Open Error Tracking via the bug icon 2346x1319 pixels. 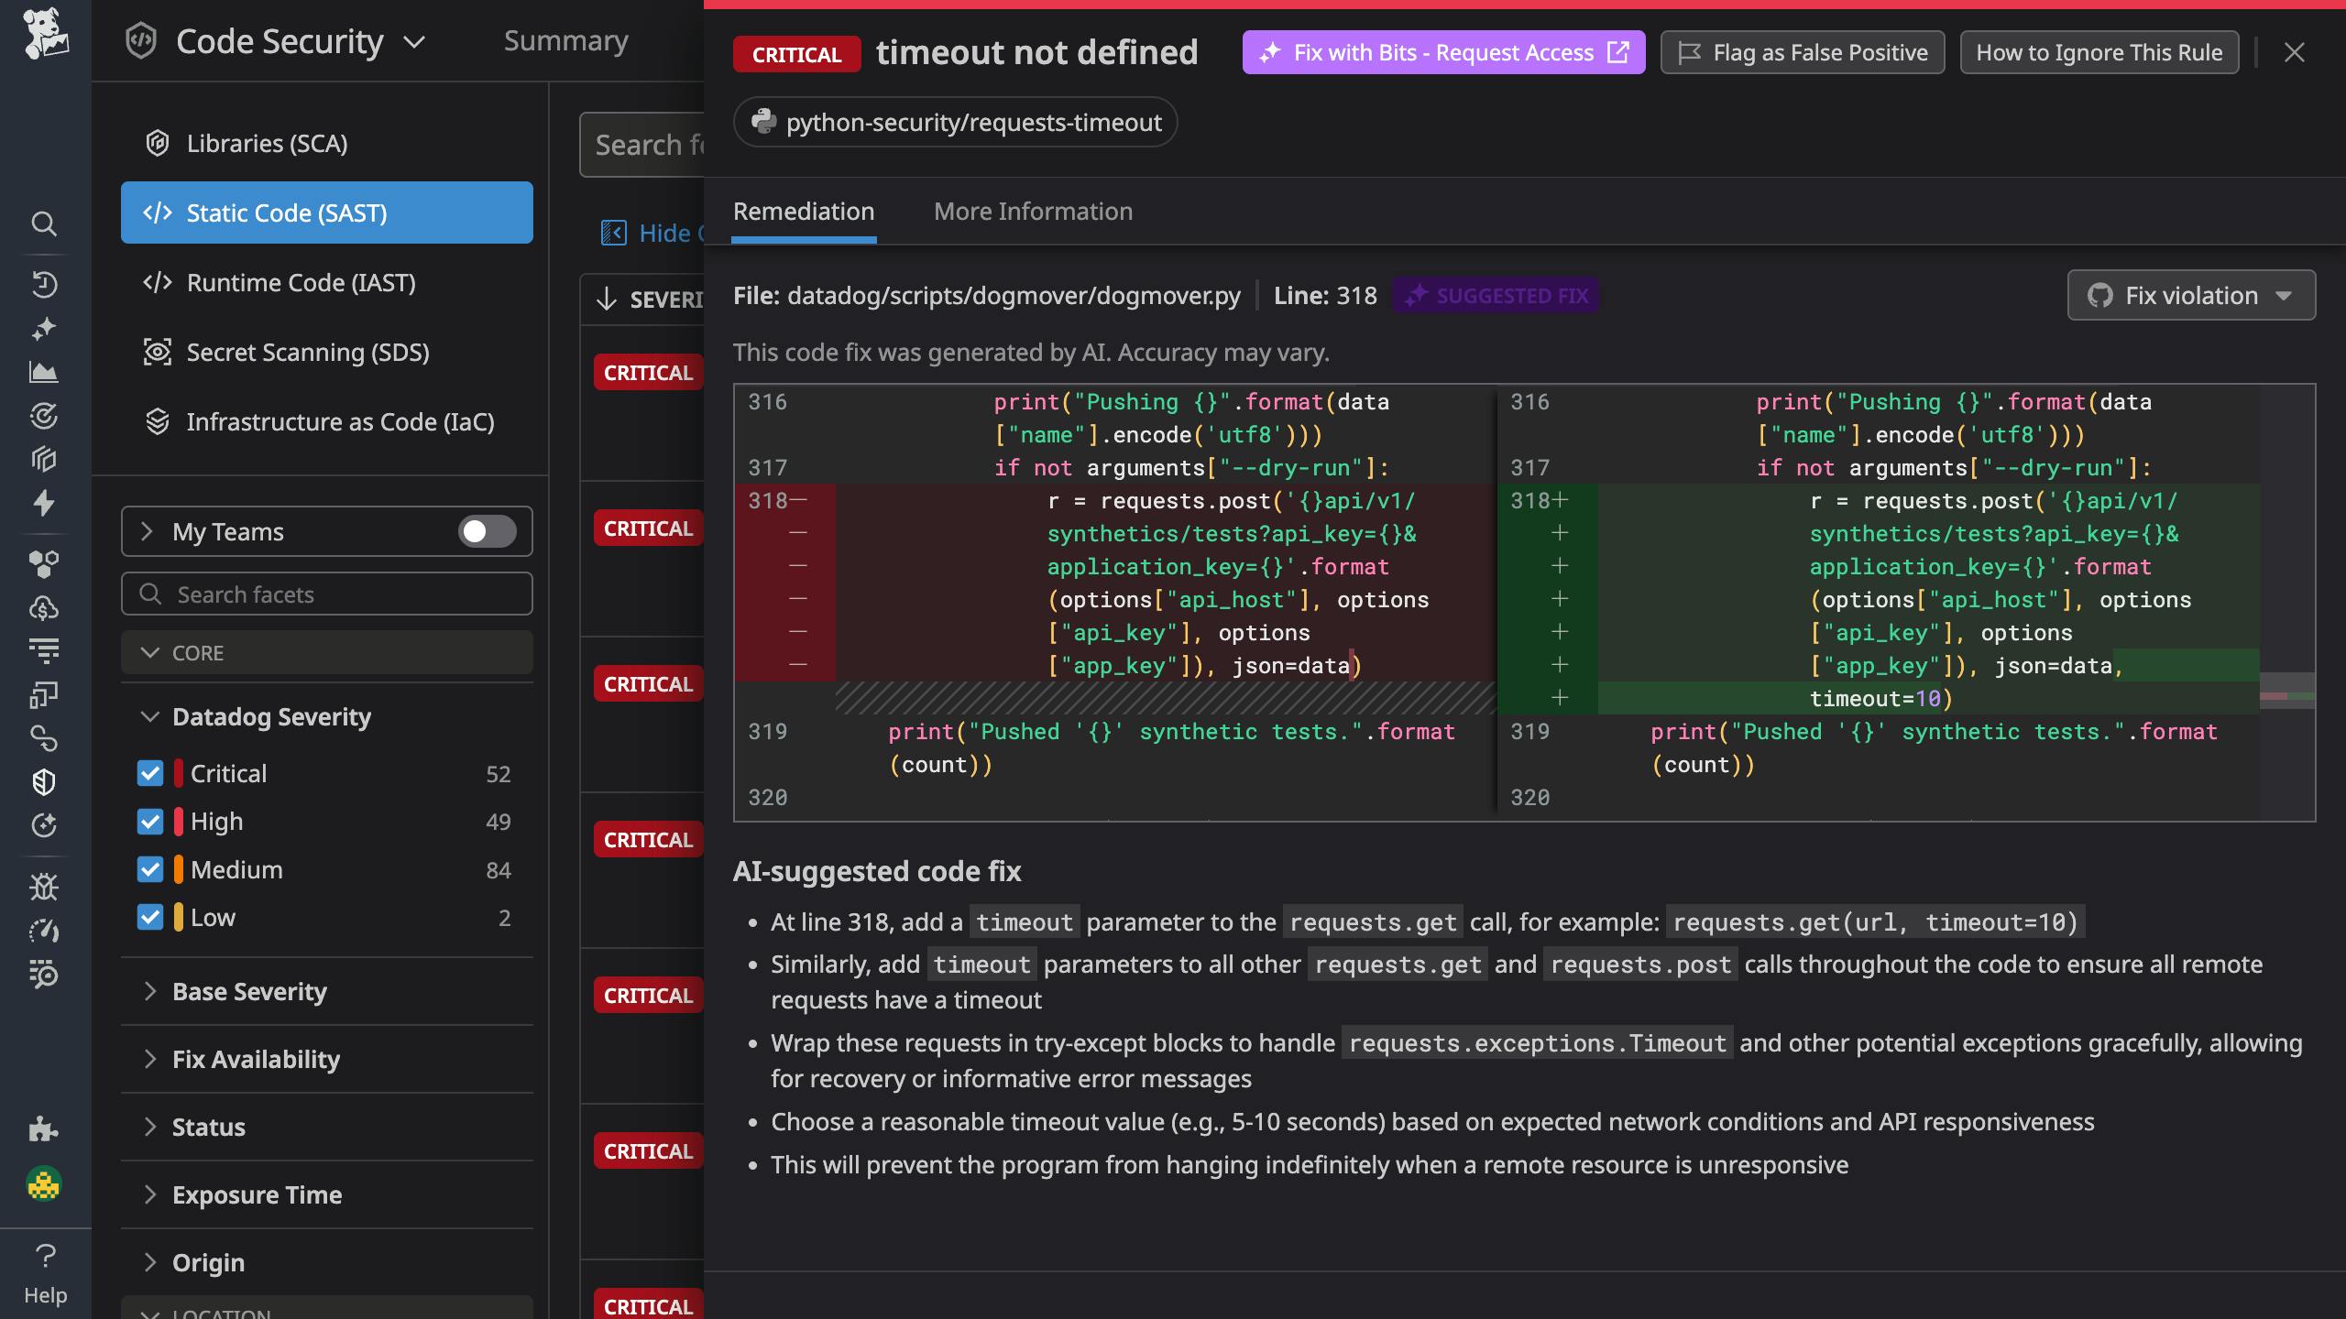pos(44,887)
